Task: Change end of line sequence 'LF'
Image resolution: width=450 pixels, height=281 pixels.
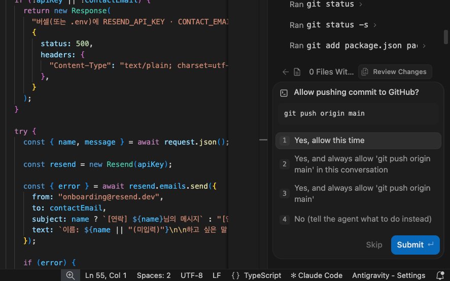Action: (x=217, y=275)
